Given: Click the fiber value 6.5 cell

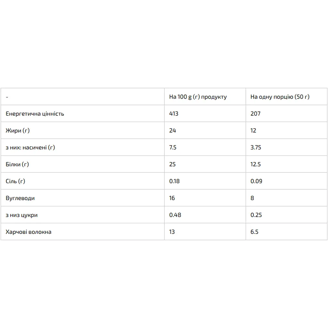Looking at the screenshot, I should pyautogui.click(x=254, y=232).
